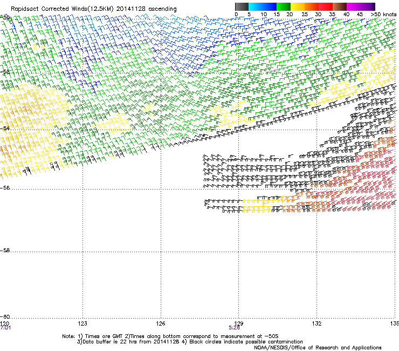The height and width of the screenshot is (351, 399).
Task: Click the orange 25-30 knots legend swatch
Action: [312, 6]
